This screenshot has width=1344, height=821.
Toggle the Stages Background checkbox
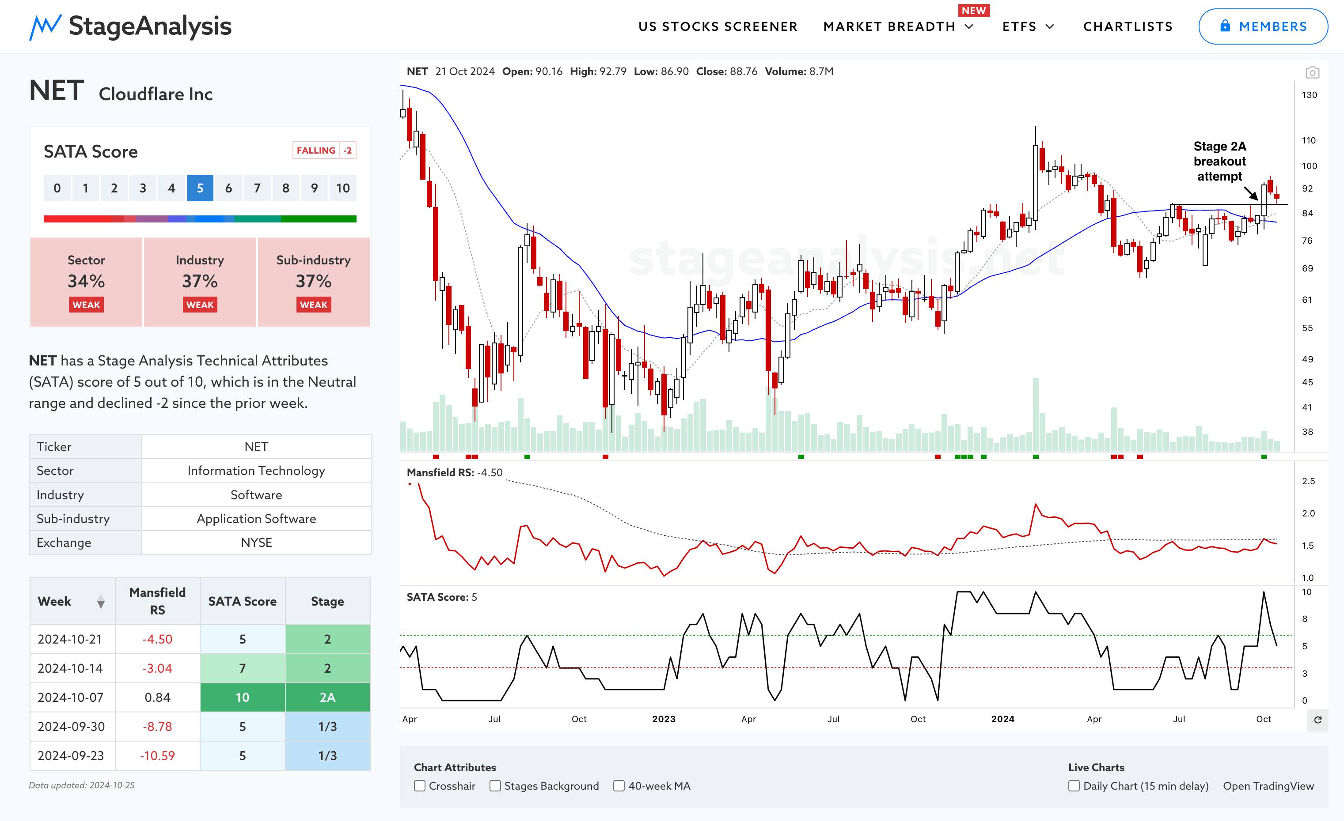[x=495, y=786]
